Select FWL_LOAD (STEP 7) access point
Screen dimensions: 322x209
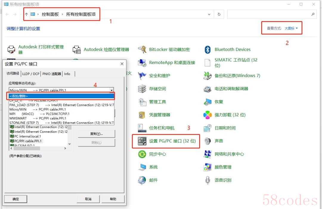click(x=61, y=105)
